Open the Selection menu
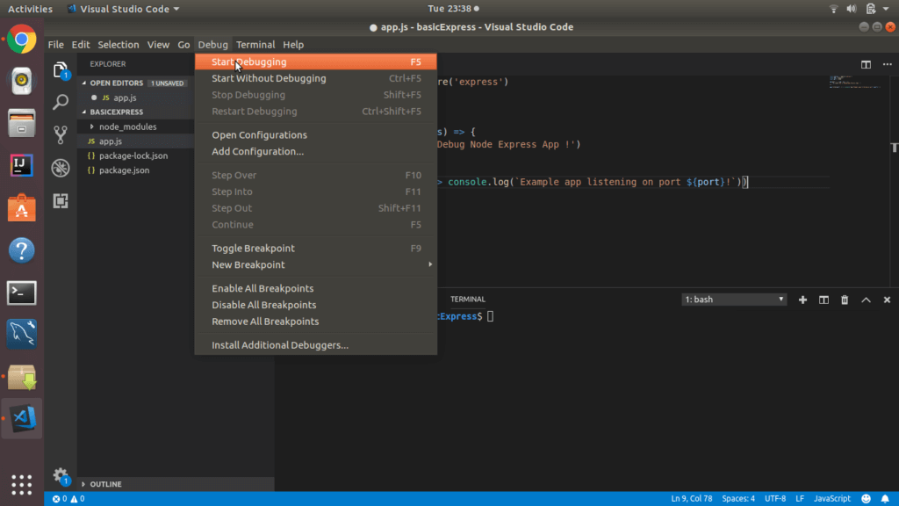 (x=119, y=44)
